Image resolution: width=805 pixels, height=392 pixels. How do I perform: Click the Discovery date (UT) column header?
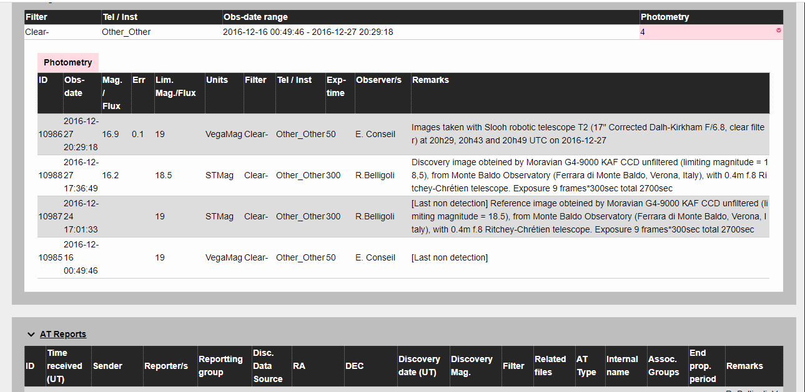418,366
